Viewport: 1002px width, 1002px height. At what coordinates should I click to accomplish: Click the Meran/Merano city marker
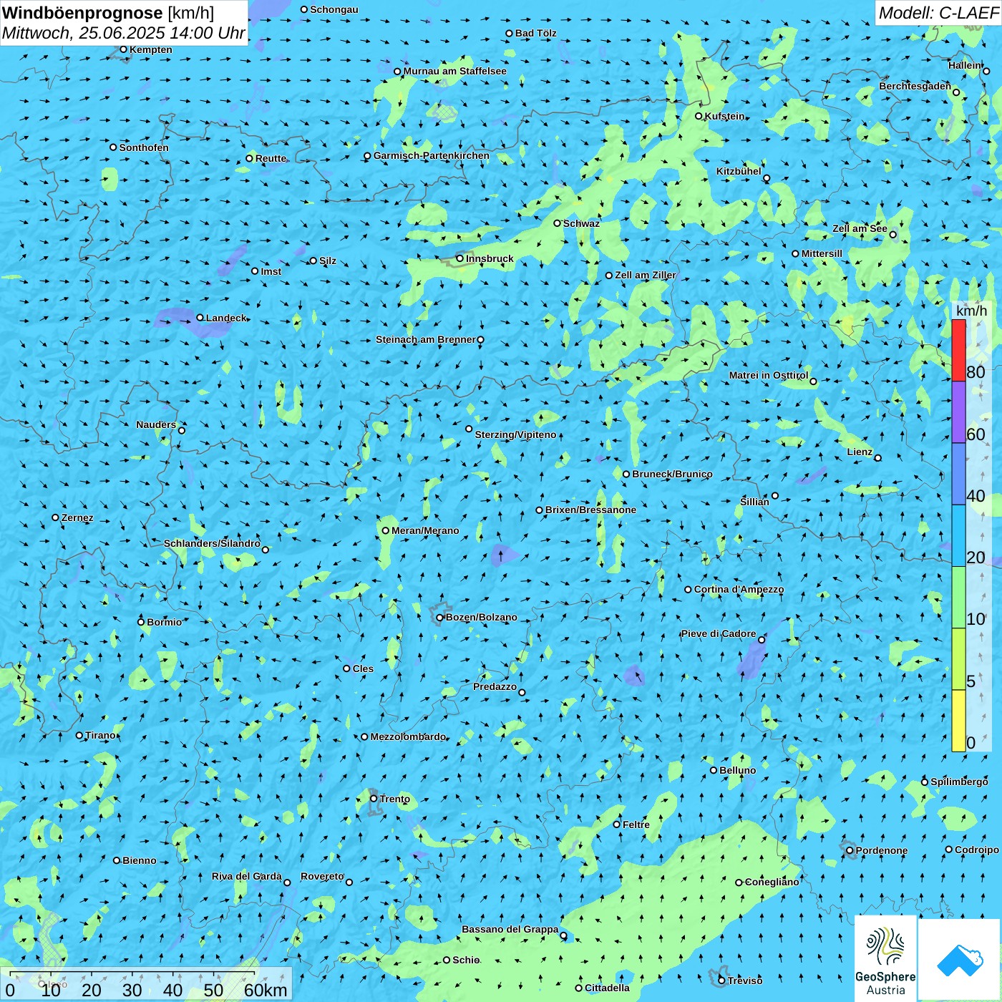pos(385,530)
